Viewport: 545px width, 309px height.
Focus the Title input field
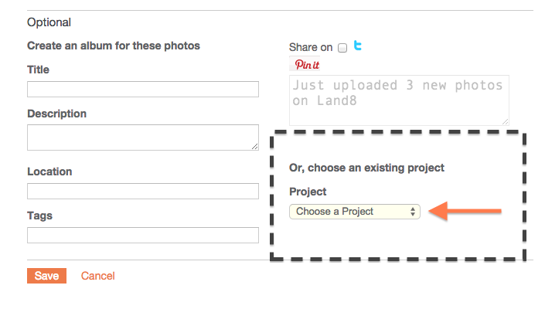pos(142,90)
